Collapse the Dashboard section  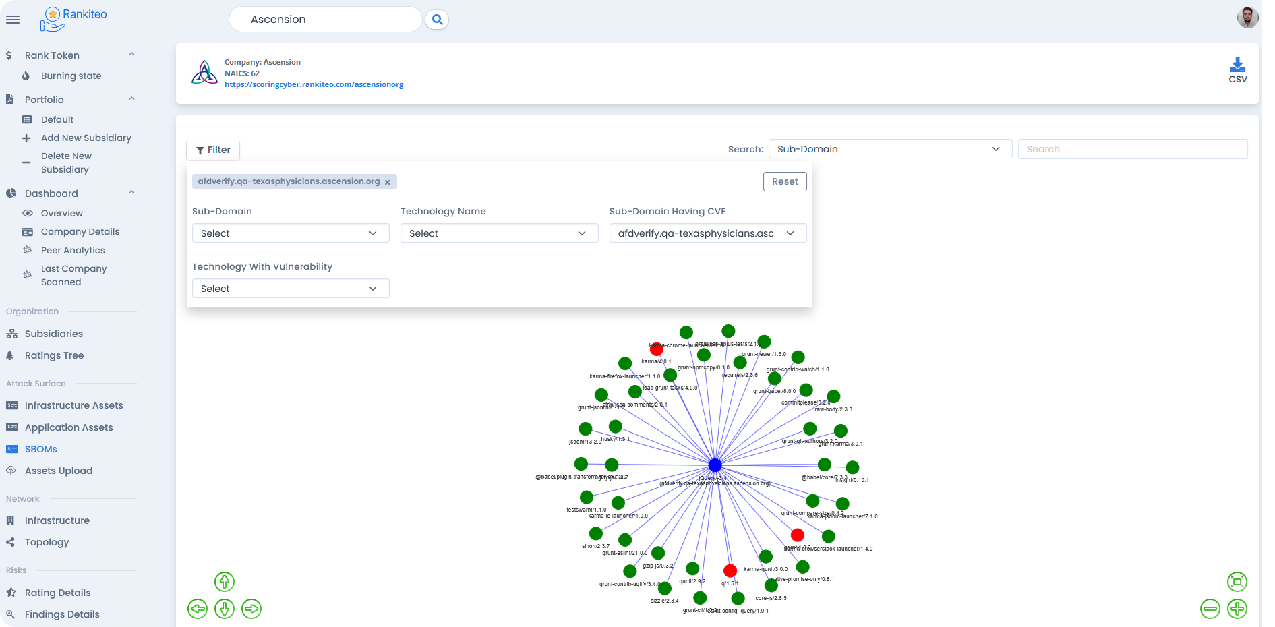click(x=131, y=193)
